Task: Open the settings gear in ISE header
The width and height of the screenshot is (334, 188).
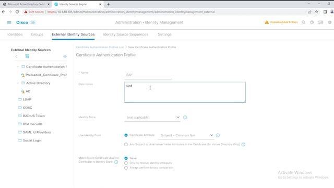Action: tap(330, 22)
